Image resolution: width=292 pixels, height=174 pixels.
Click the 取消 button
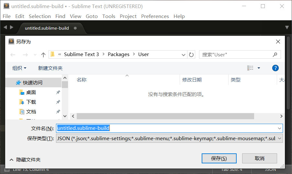click(x=259, y=159)
